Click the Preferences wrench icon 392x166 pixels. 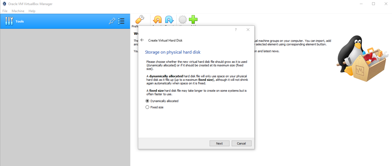pos(140,20)
